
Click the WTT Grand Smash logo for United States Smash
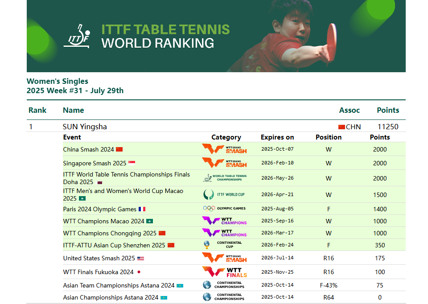click(224, 258)
